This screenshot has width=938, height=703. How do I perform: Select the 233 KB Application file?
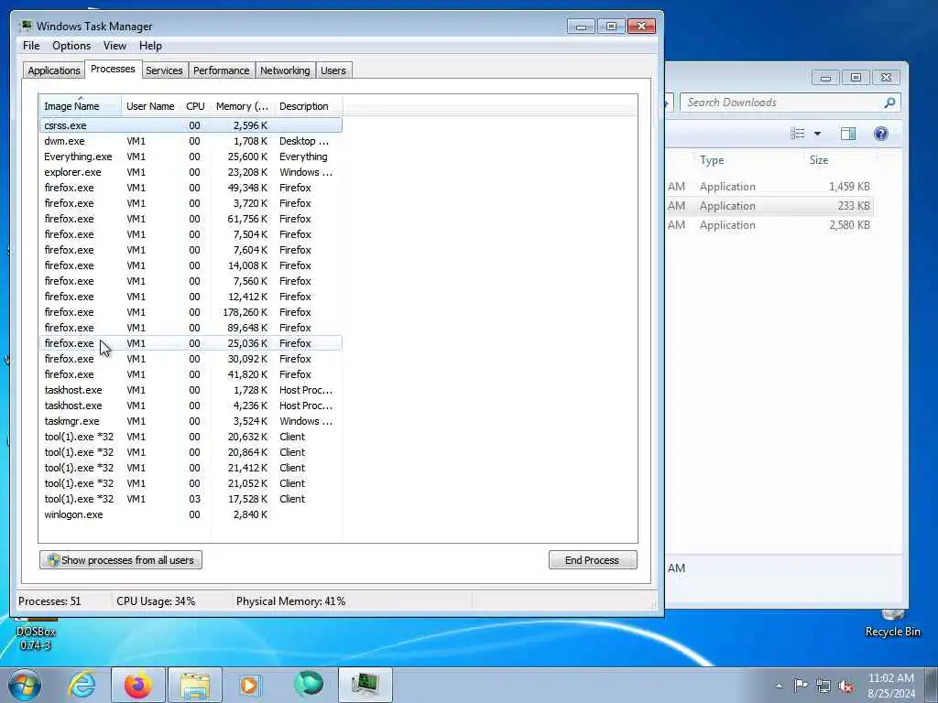(x=769, y=206)
